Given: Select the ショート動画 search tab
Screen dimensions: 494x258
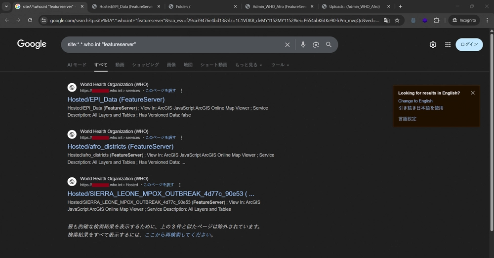Looking at the screenshot, I should click(214, 64).
